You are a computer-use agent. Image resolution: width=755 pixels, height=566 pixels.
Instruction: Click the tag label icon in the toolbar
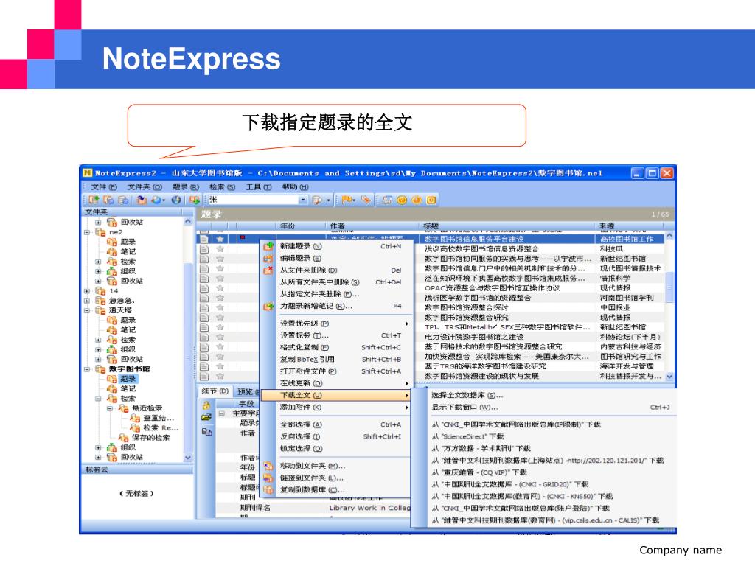(x=366, y=200)
